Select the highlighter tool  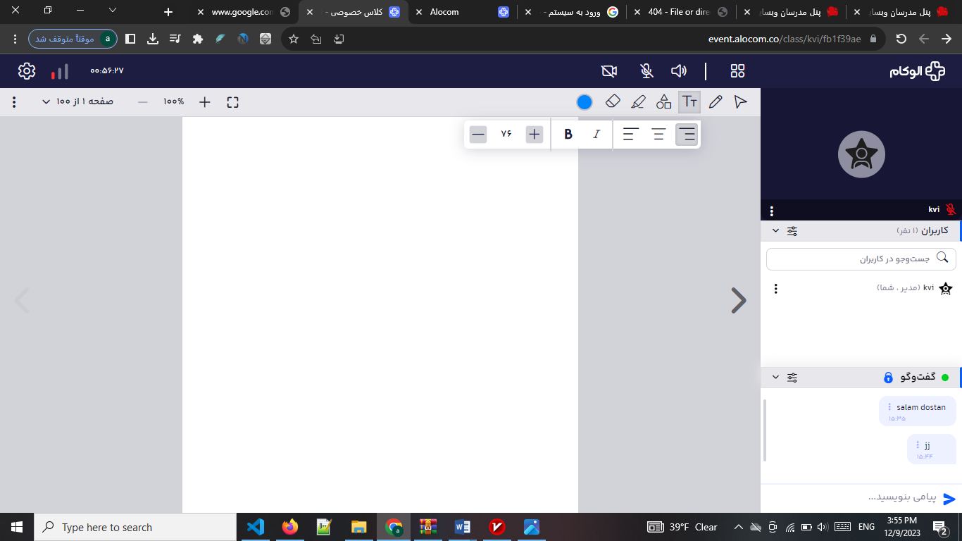tap(638, 102)
